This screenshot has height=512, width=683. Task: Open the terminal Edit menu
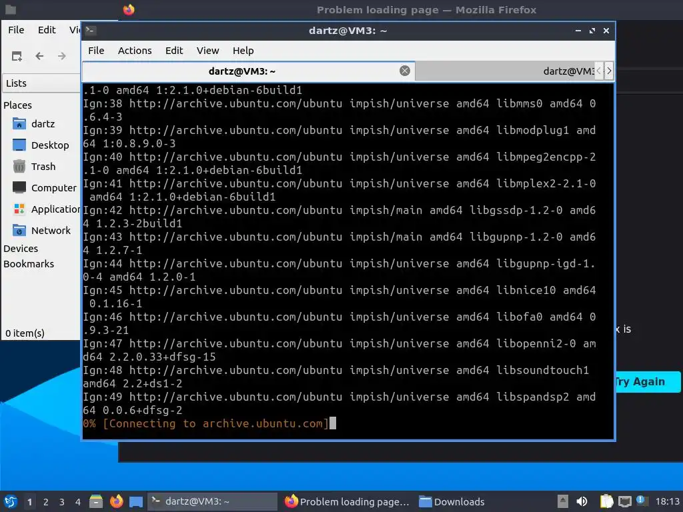coord(174,51)
